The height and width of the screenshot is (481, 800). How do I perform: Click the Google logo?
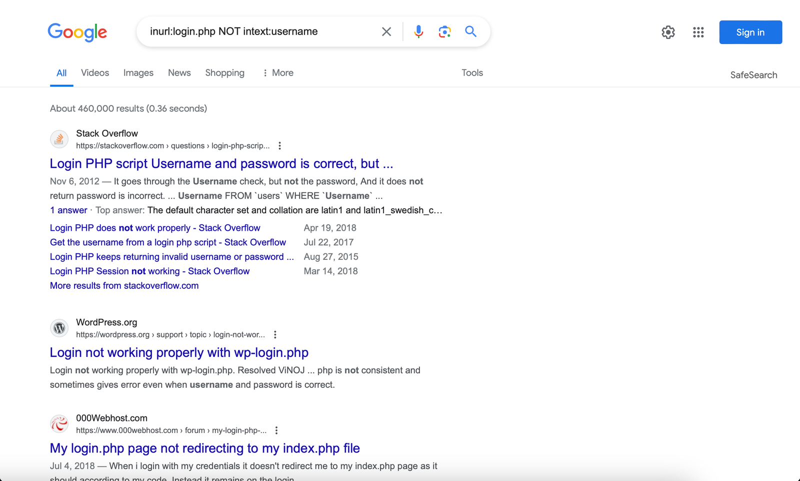coord(77,32)
